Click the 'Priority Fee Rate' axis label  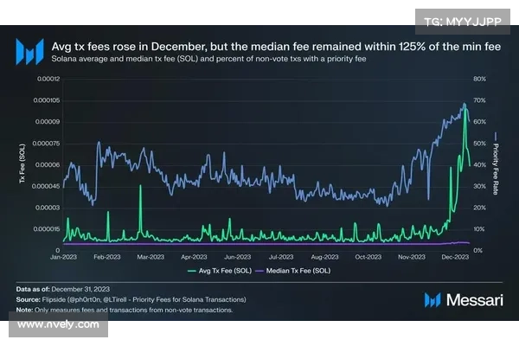point(496,169)
